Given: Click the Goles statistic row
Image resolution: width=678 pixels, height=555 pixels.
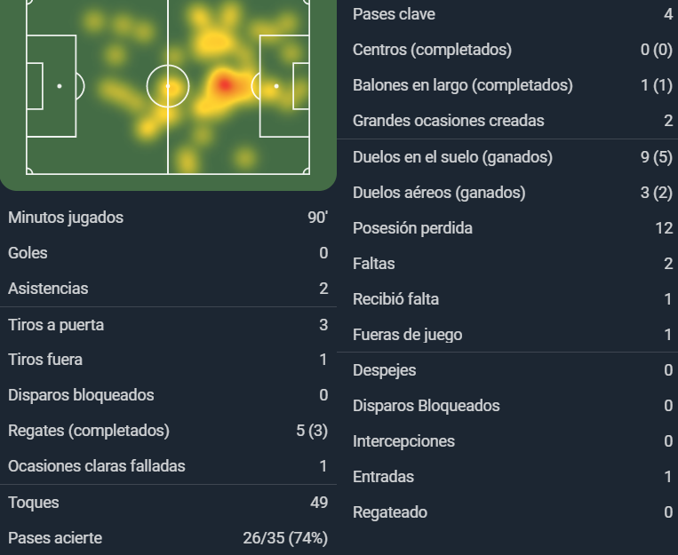Looking at the screenshot, I should pos(168,253).
